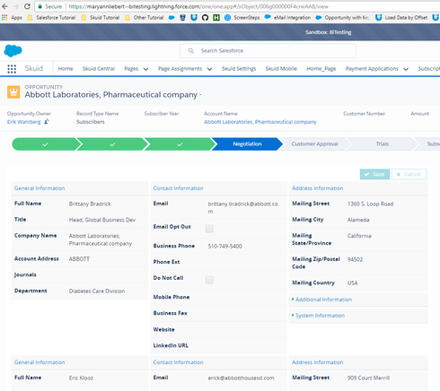Open the Skuid Central tab
This screenshot has height=391, width=440.
coord(99,69)
